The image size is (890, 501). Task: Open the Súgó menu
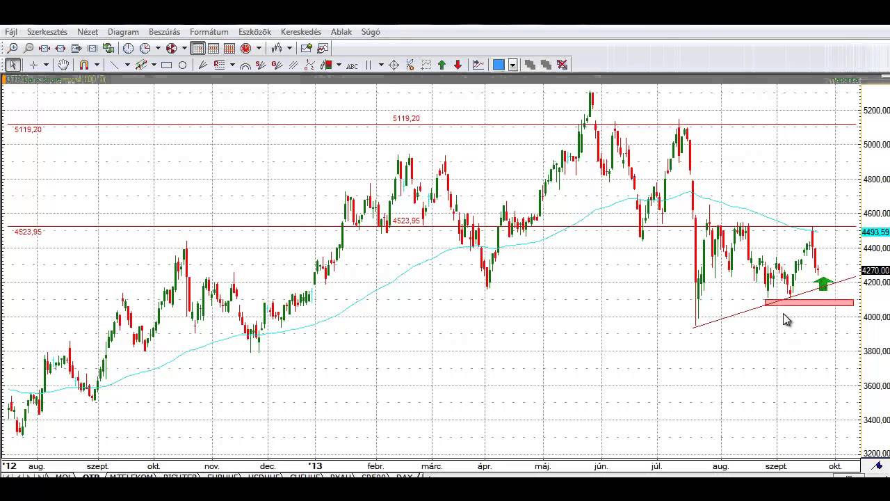(371, 32)
